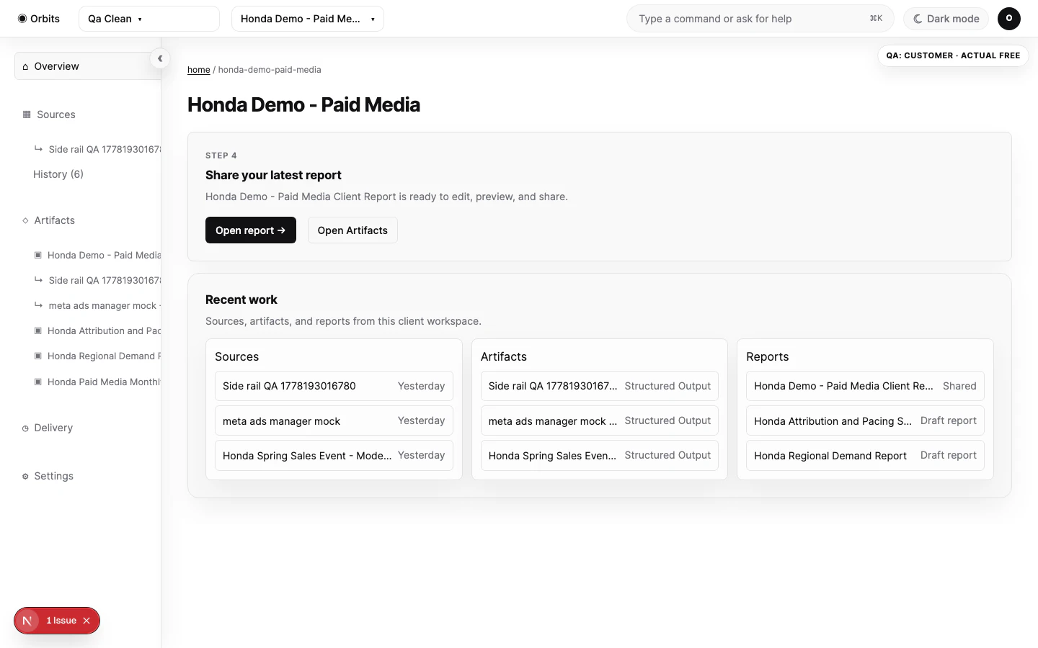This screenshot has height=648, width=1038.
Task: Click the Share your latest report heading
Action: click(273, 175)
